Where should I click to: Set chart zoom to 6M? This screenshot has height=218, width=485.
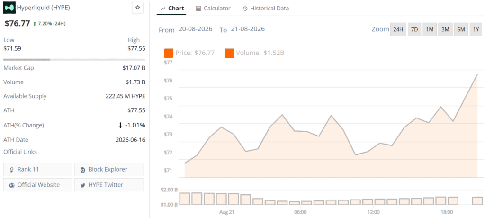[461, 30]
